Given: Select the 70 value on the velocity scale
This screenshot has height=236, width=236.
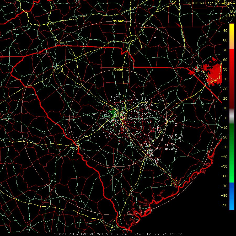Looking at the screenshot, I should coord(225,50).
